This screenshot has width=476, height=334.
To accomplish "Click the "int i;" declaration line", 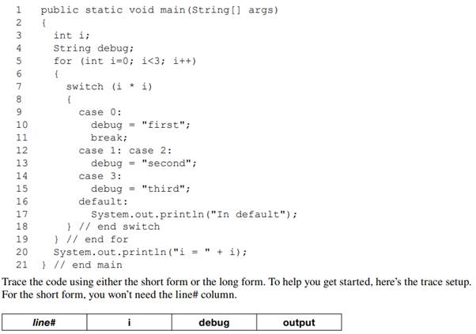I will [72, 36].
